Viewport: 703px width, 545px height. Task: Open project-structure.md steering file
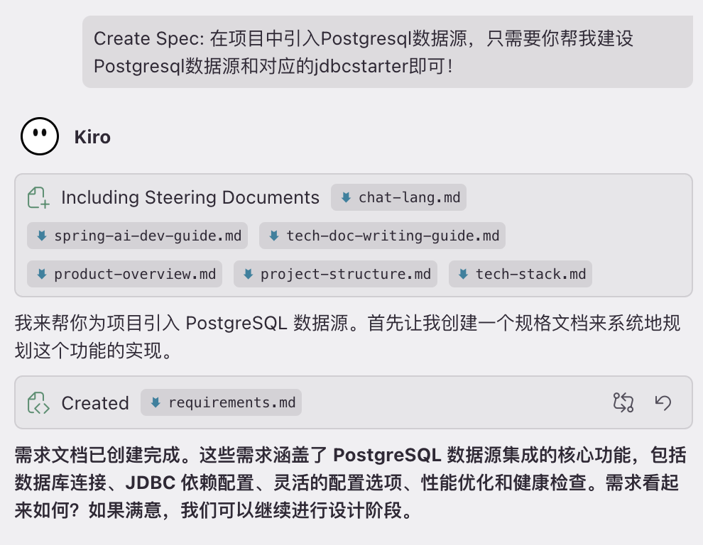345,274
